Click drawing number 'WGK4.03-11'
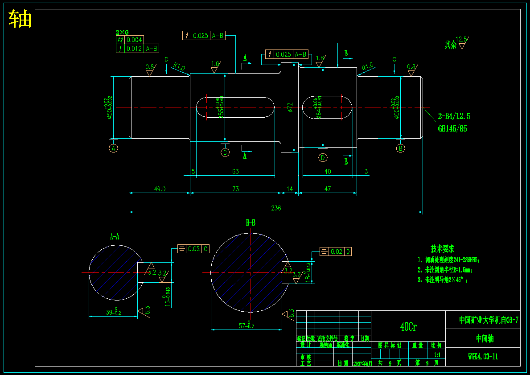The image size is (530, 375). (x=483, y=356)
